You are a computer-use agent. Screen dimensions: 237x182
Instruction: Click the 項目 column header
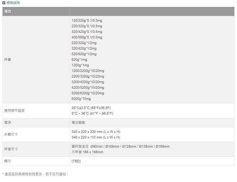[8, 11]
